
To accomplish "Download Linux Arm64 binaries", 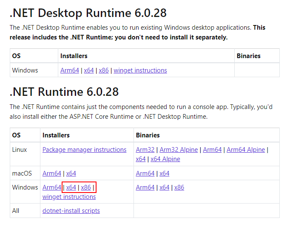I will pyautogui.click(x=212, y=150).
